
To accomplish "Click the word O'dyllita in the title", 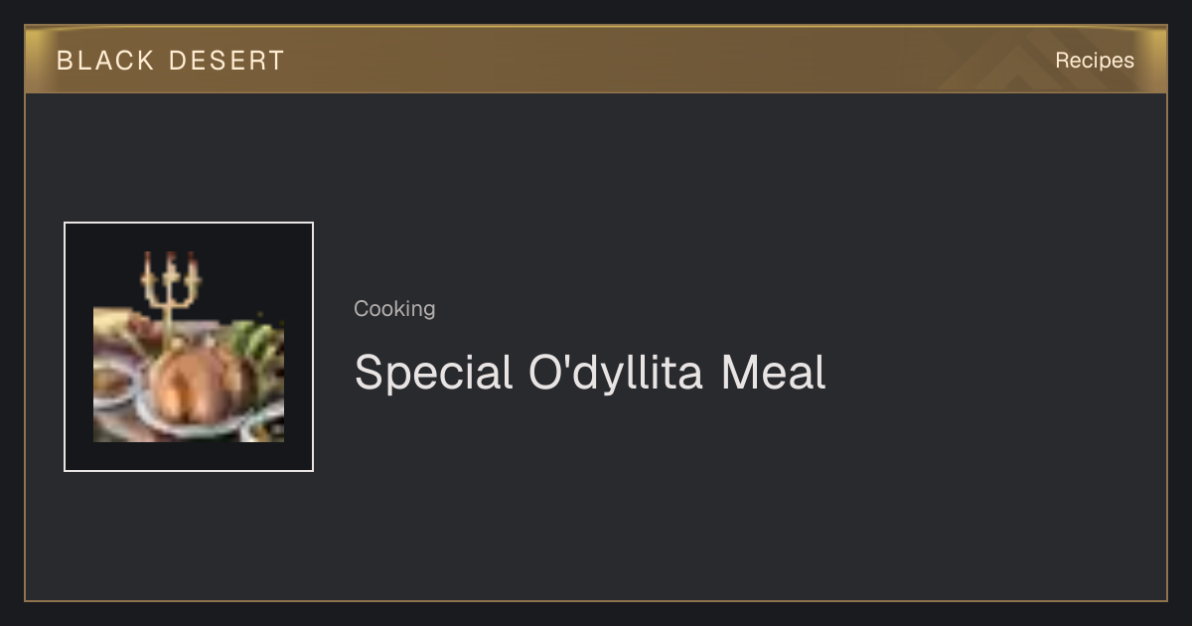I will pyautogui.click(x=616, y=373).
